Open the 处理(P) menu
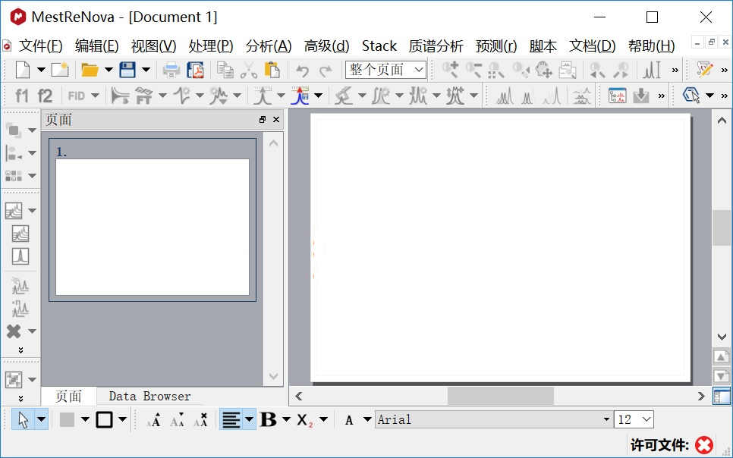This screenshot has width=733, height=458. (x=211, y=46)
